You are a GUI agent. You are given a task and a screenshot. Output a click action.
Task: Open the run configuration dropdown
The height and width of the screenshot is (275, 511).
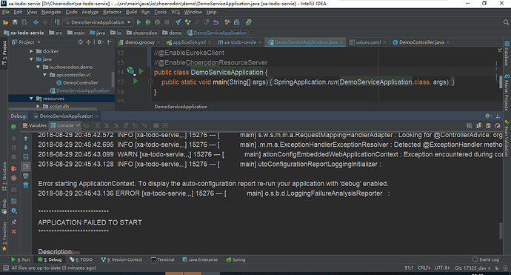point(98,22)
